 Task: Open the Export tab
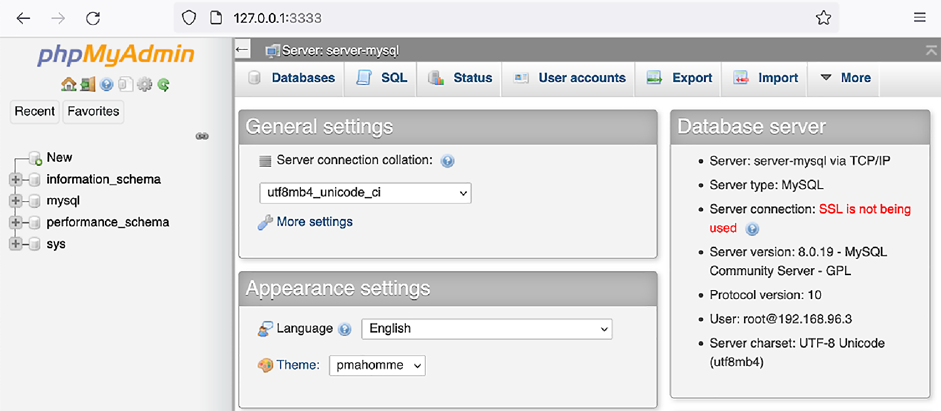(678, 78)
